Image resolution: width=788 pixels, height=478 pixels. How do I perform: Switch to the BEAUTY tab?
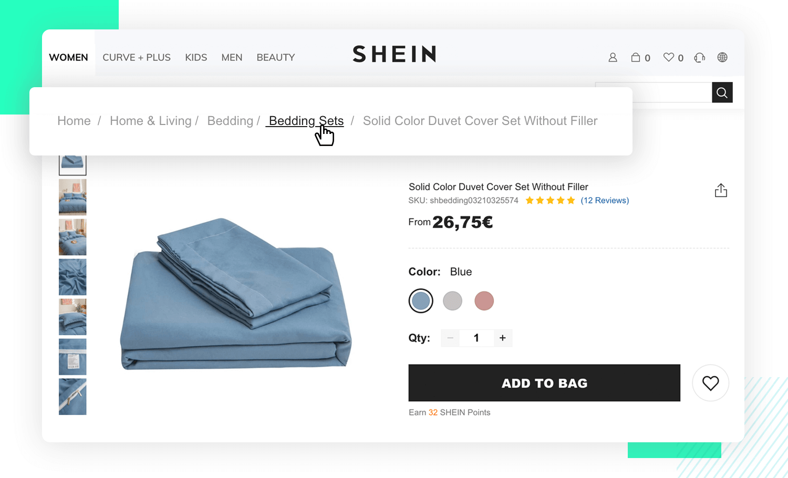(x=276, y=57)
